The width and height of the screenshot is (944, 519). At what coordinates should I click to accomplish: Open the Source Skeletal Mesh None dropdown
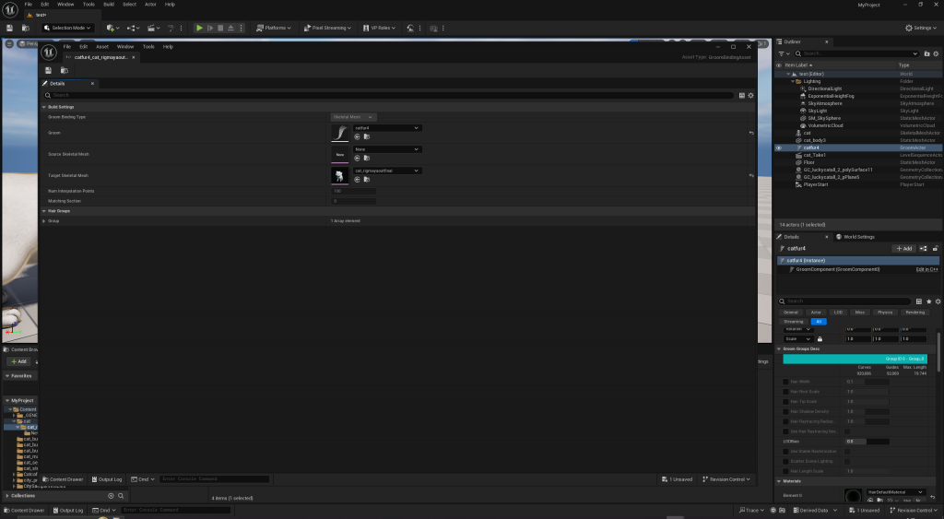pyautogui.click(x=387, y=149)
